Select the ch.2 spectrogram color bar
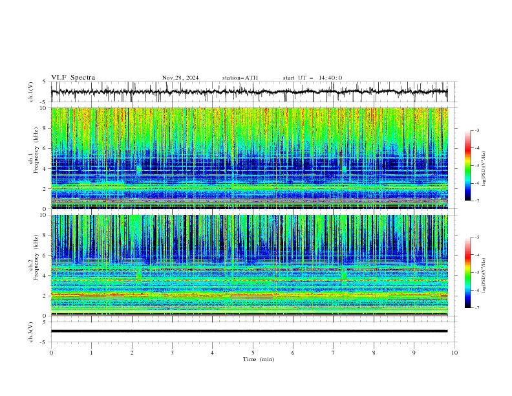The height and width of the screenshot is (396, 512). coord(467,272)
